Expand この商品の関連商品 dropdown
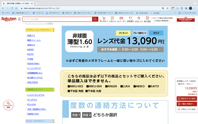The image size is (198, 124). tap(162, 21)
